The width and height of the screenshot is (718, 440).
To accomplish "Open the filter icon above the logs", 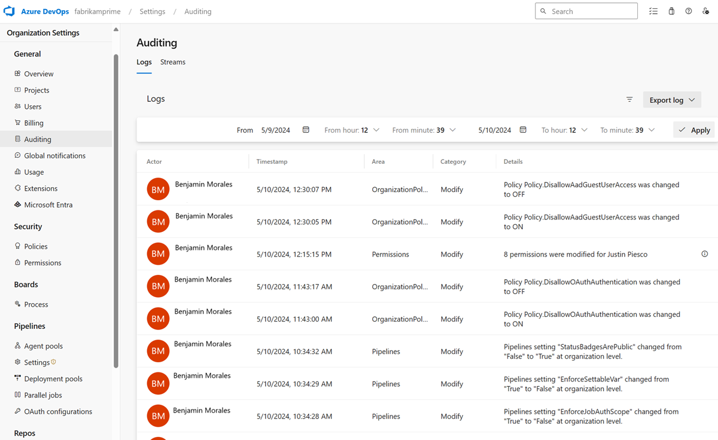I will point(629,99).
